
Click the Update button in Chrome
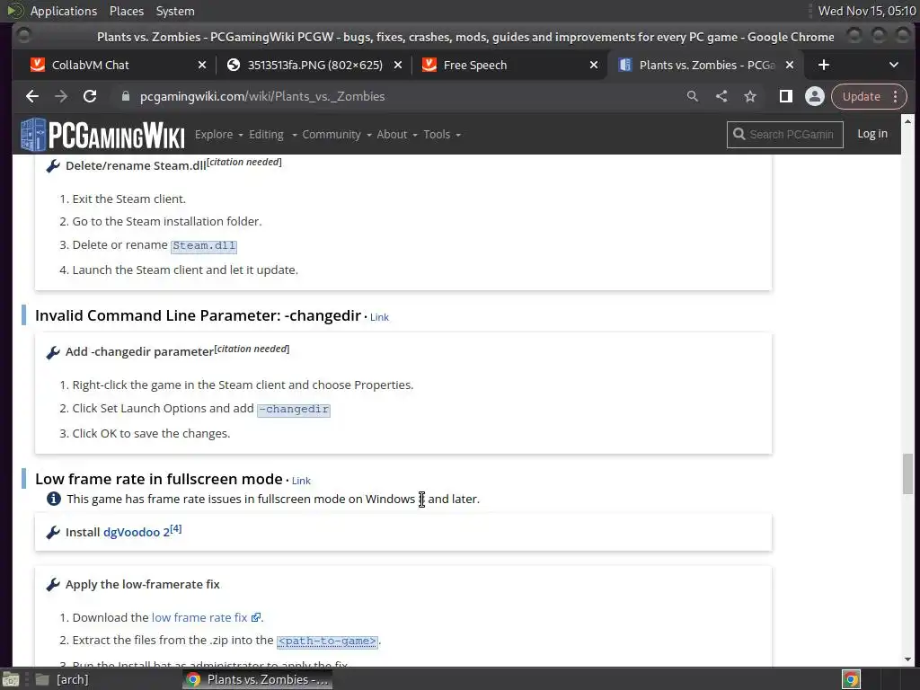(x=861, y=96)
